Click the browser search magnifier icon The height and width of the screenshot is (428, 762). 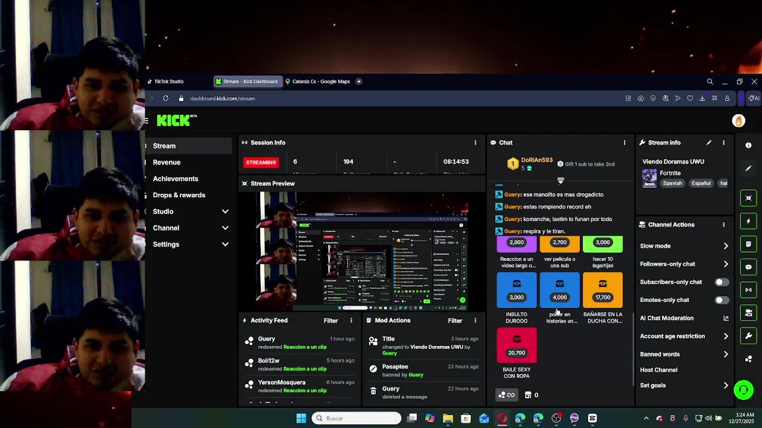coord(710,81)
